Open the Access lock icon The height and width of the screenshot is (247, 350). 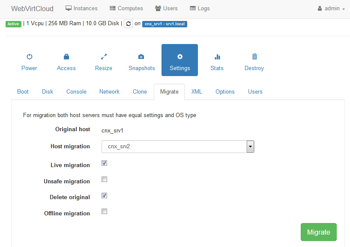(66, 56)
